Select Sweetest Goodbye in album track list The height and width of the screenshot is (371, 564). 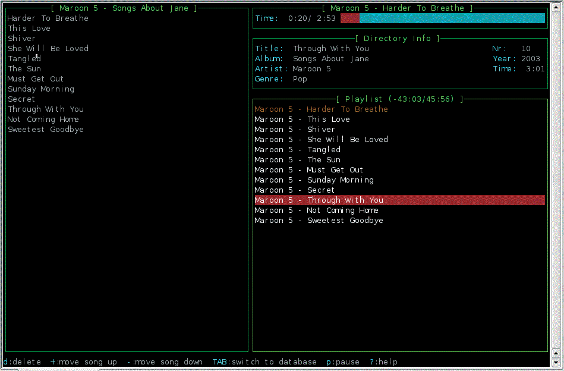click(46, 129)
